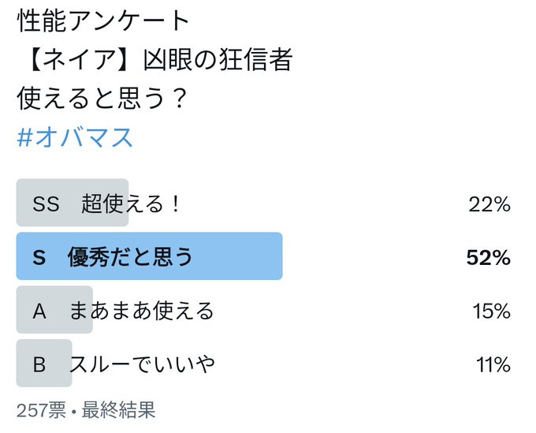Click the SS rank letters
Screen dimensions: 536x433
click(x=47, y=203)
